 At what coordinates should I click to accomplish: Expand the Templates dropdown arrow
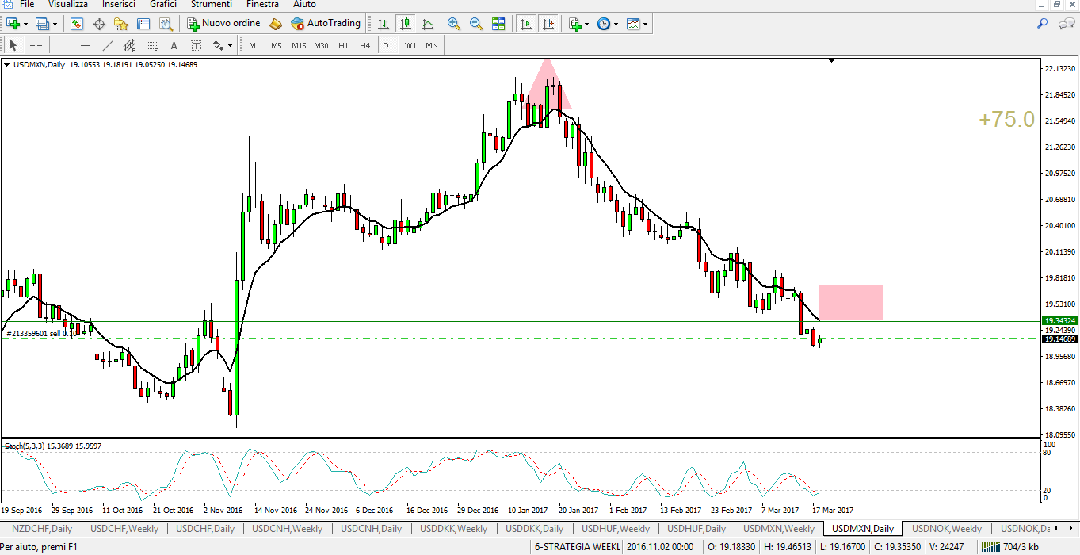tap(646, 24)
